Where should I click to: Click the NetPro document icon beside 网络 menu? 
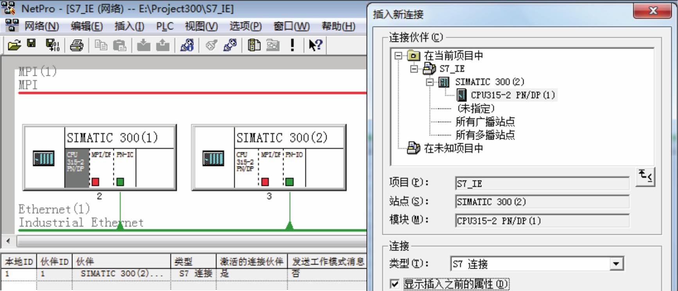(x=12, y=26)
